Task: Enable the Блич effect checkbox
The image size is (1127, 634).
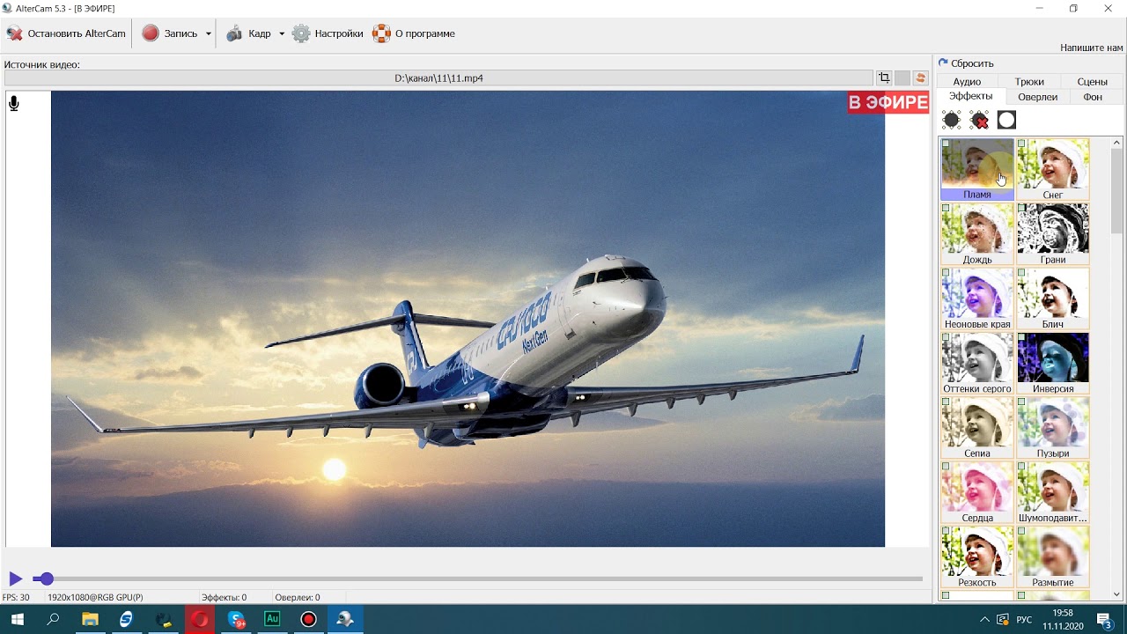Action: pos(1021,272)
